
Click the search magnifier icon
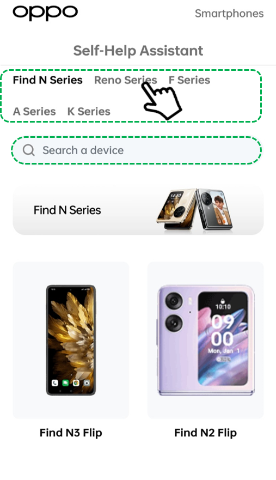click(x=29, y=150)
